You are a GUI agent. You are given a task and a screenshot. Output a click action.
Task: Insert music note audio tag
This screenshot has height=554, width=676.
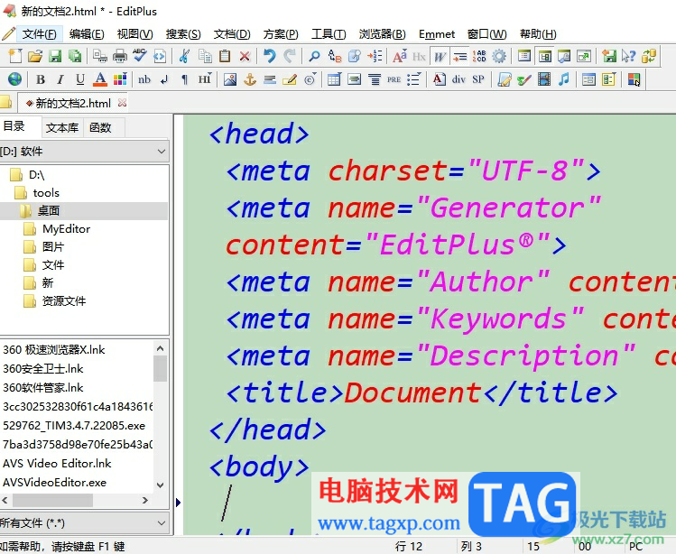point(564,79)
